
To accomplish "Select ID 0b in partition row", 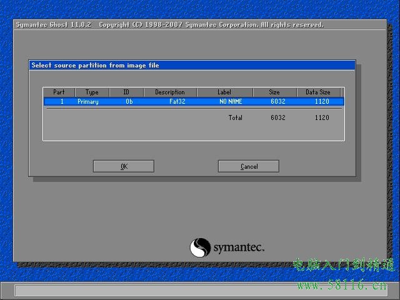I will (x=129, y=101).
